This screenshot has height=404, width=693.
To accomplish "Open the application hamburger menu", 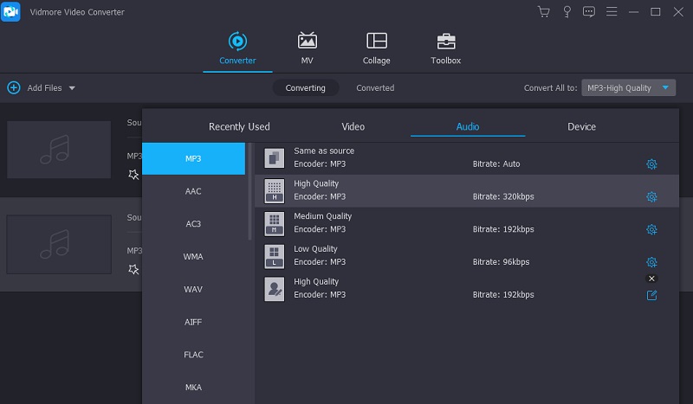I will click(612, 12).
